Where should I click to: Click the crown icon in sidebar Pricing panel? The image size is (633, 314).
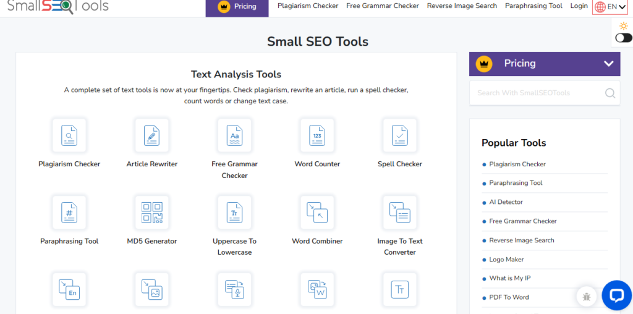point(483,64)
